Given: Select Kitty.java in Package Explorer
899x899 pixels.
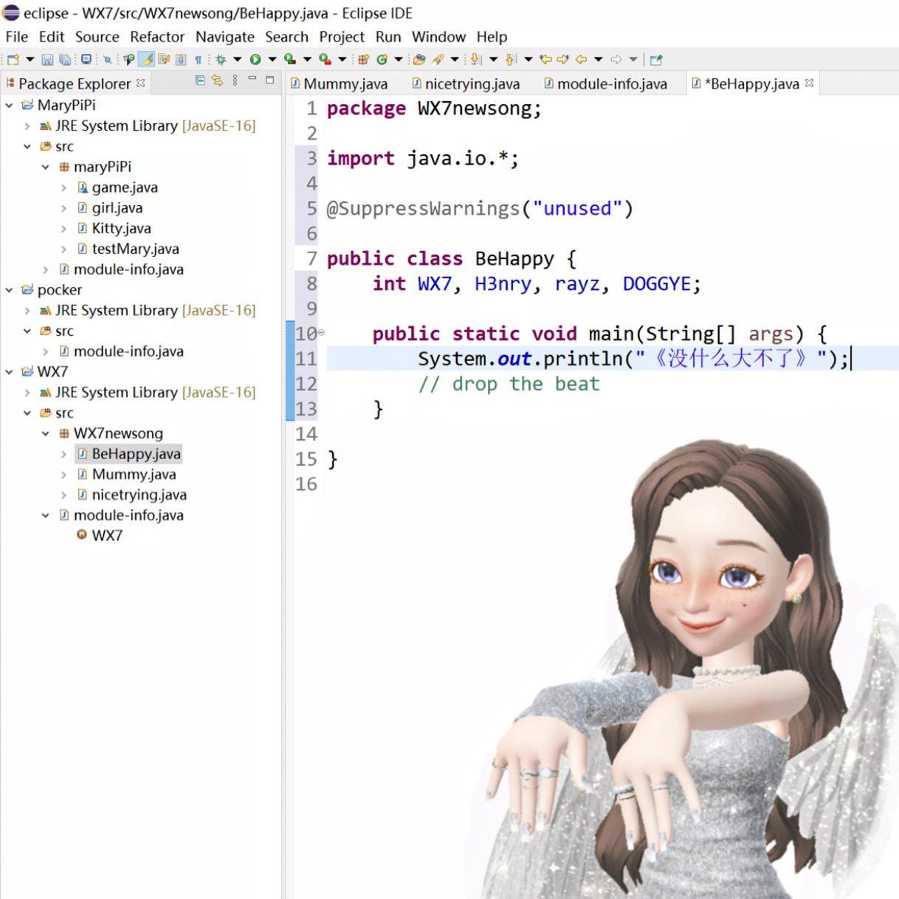Looking at the screenshot, I should [x=121, y=229].
